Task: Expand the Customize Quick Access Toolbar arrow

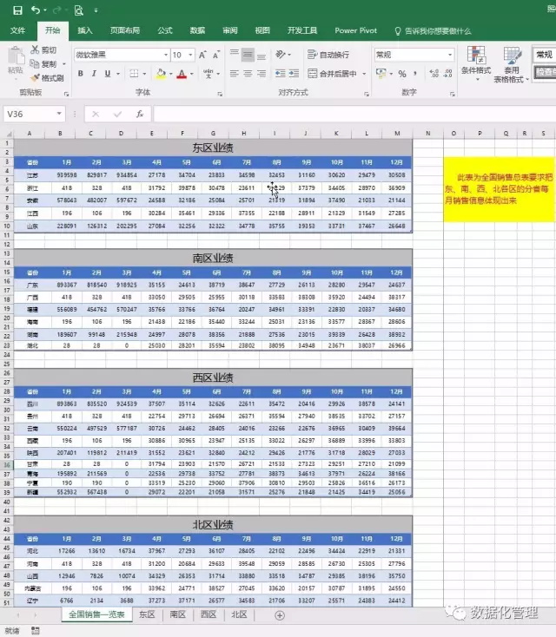Action: click(x=96, y=10)
